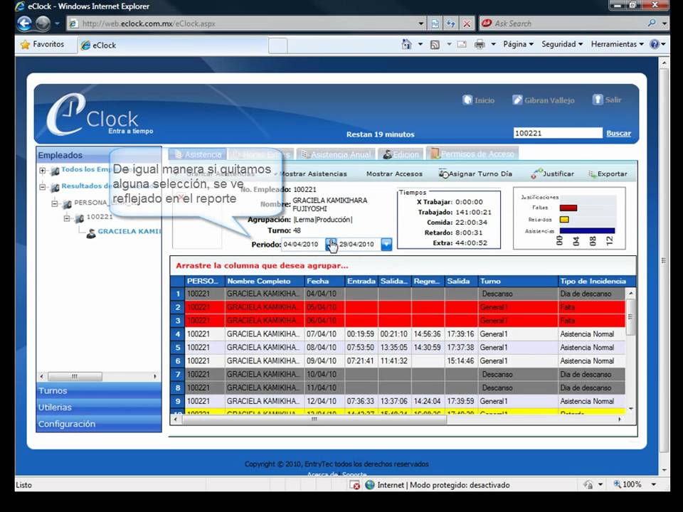
Task: Click the Inicio home icon in header
Action: pos(467,100)
